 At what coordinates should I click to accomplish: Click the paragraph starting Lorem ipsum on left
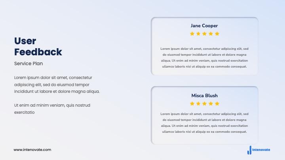57,85
